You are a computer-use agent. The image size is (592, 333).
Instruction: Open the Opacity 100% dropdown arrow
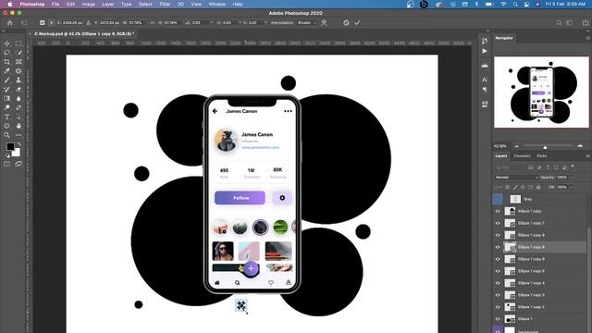coord(572,177)
